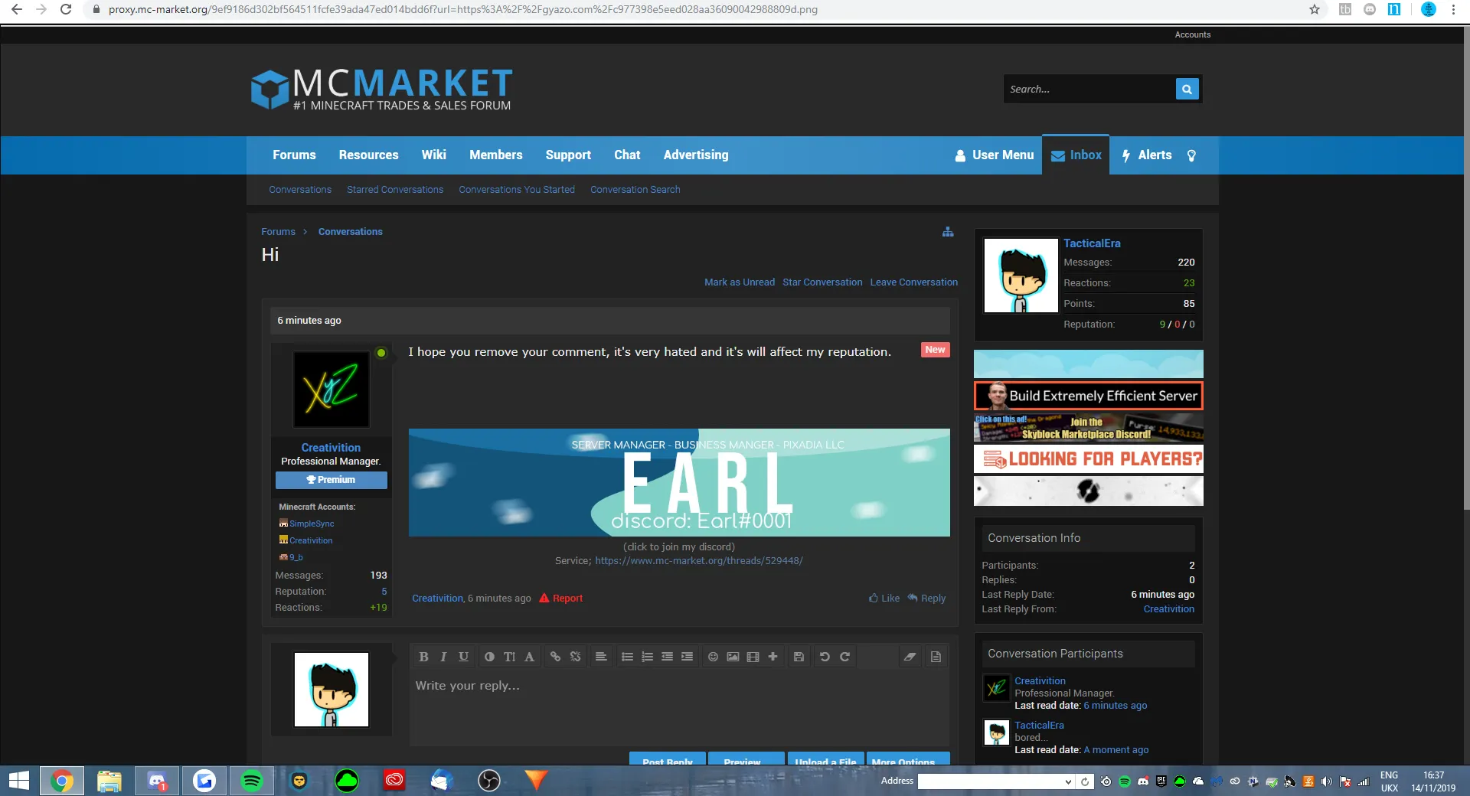Screen dimensions: 1470x796
Task: Open the Chat navigation tab
Action: 627,155
